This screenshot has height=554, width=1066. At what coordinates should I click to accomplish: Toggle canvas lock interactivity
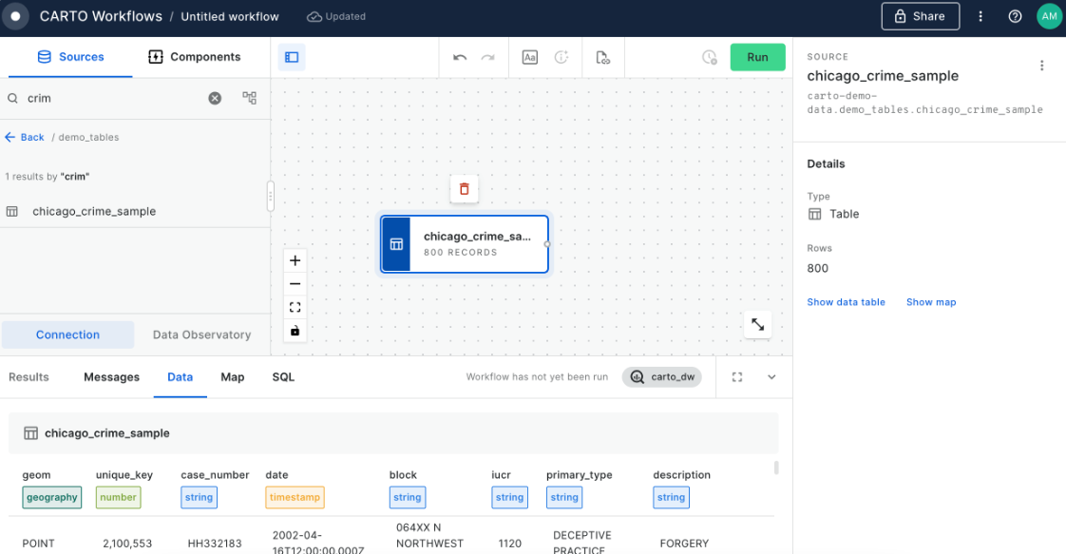(x=295, y=331)
